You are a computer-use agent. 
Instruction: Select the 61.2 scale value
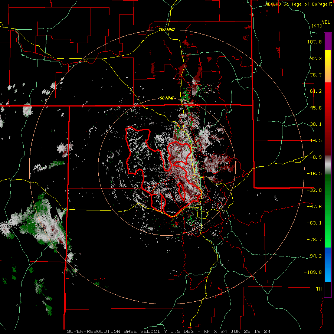pos(316,91)
